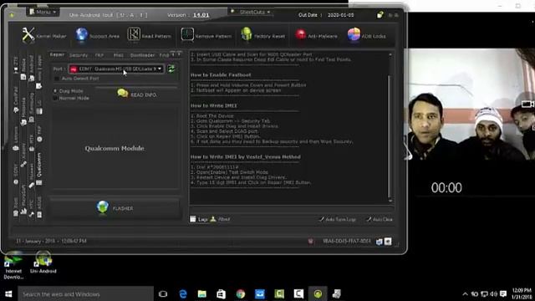
Task: Open the Logs icon below the log pane
Action: point(193,219)
